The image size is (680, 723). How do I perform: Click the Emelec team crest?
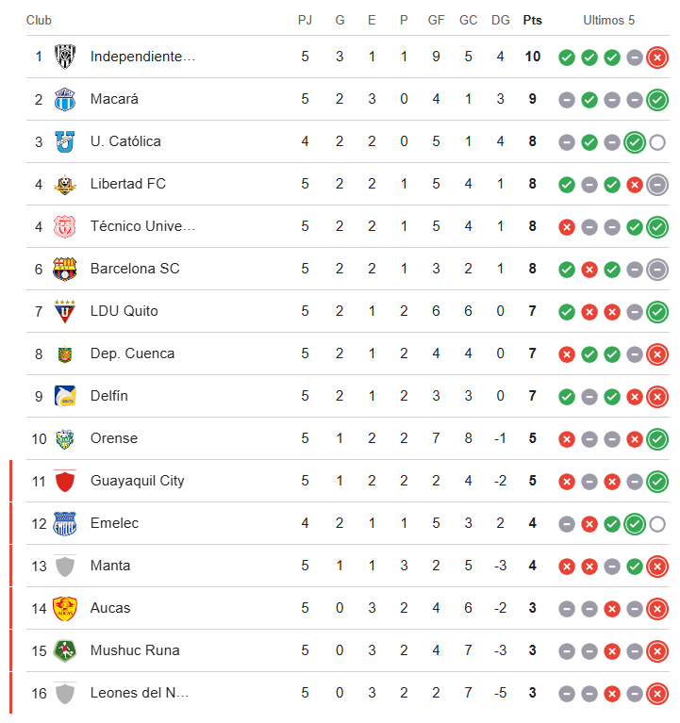click(65, 523)
